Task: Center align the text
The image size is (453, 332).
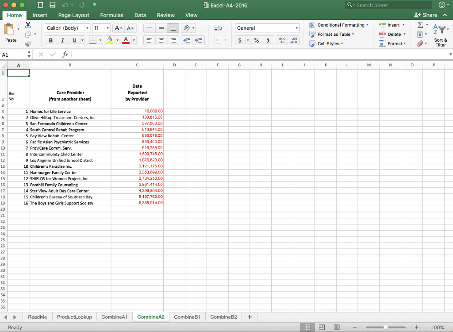Action: coord(161,40)
